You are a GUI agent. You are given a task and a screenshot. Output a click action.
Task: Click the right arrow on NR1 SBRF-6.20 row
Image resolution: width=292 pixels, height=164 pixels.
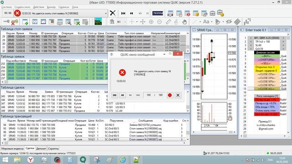click(283, 38)
